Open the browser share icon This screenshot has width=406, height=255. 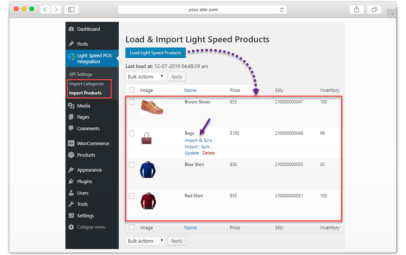click(357, 10)
